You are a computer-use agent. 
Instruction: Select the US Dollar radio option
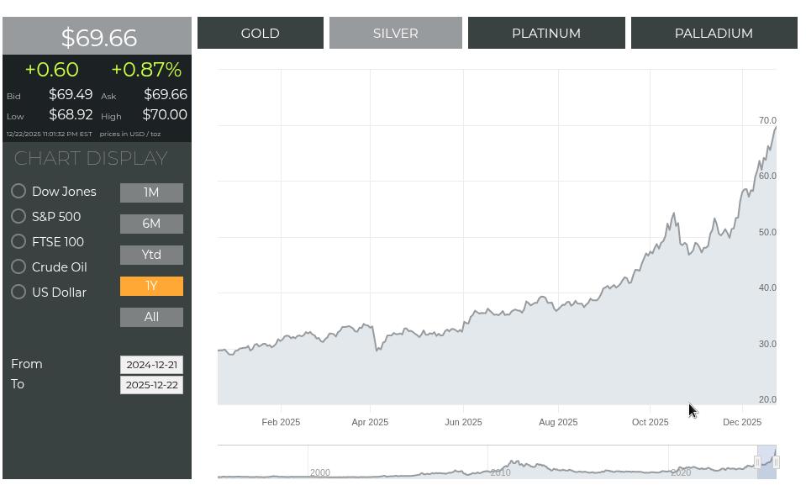click(18, 293)
